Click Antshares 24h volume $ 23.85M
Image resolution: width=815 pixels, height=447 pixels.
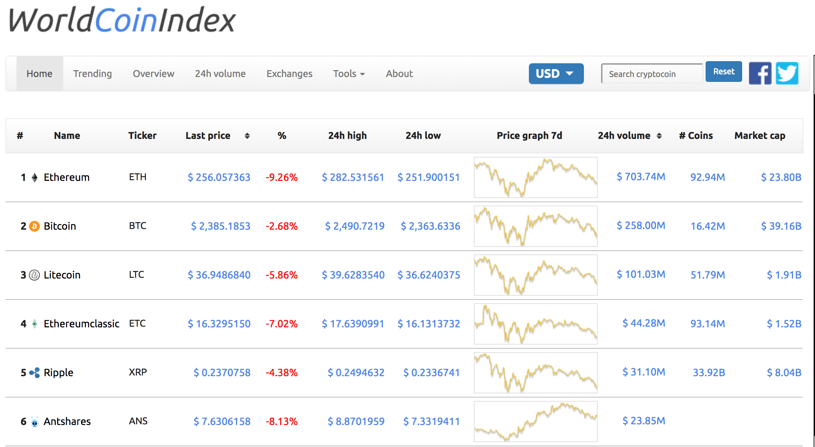click(x=644, y=421)
